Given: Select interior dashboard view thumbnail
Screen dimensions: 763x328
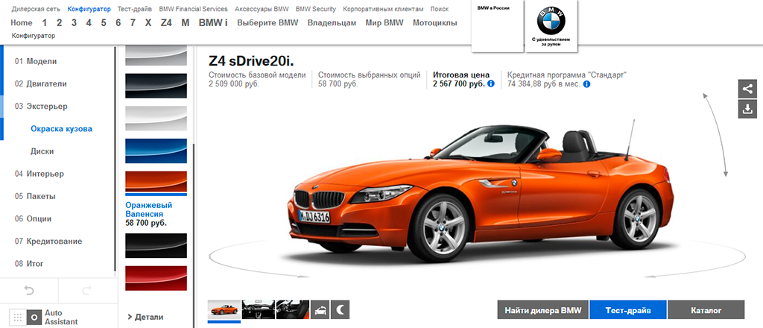Looking at the screenshot, I should pyautogui.click(x=259, y=309).
